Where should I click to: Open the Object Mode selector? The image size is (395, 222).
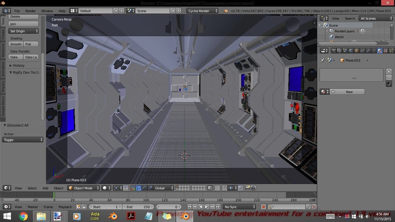click(x=83, y=188)
